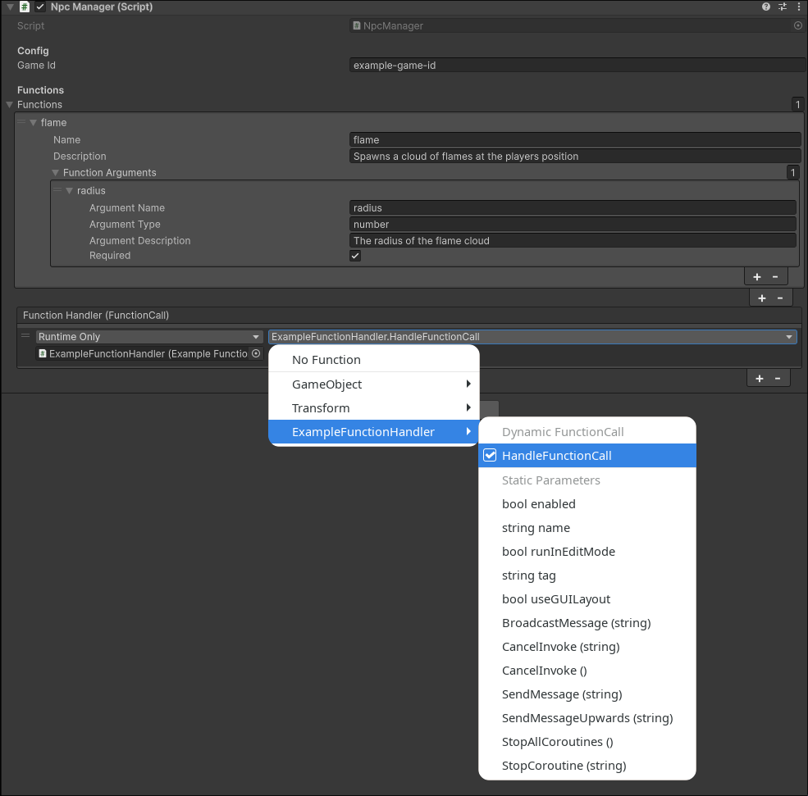This screenshot has height=796, width=808.
Task: Click the ExampleFunctionHandler object icon in the event
Action: coord(42,353)
